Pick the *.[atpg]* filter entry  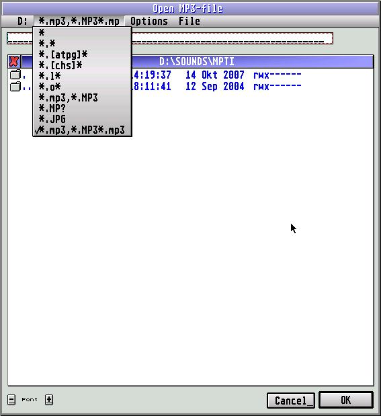pos(82,54)
